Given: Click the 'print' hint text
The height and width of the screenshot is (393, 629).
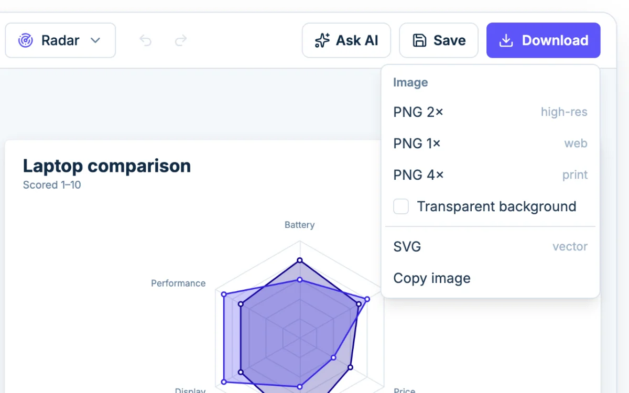Looking at the screenshot, I should tap(575, 175).
